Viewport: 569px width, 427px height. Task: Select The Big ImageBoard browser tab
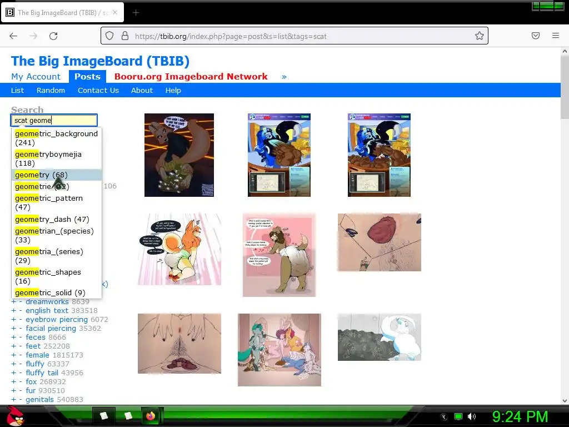62,13
